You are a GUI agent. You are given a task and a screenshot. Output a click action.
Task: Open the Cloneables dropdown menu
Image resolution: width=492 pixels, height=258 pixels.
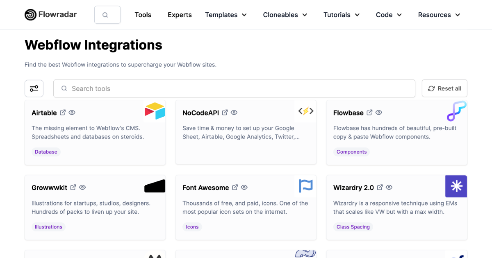(x=285, y=14)
